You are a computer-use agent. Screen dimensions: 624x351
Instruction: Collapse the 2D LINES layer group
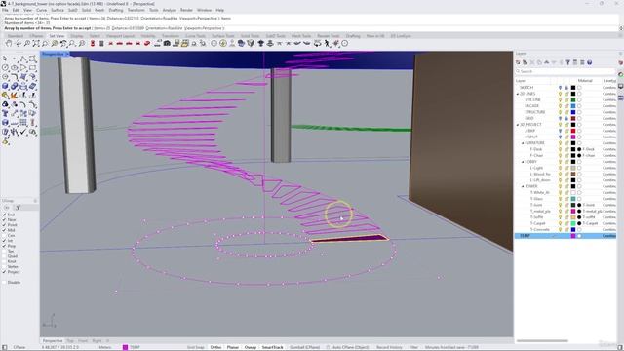click(518, 94)
